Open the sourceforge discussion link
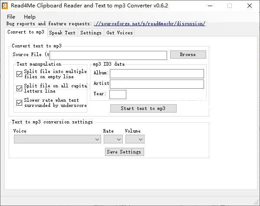Viewport: 260px width, 206px height. click(149, 23)
